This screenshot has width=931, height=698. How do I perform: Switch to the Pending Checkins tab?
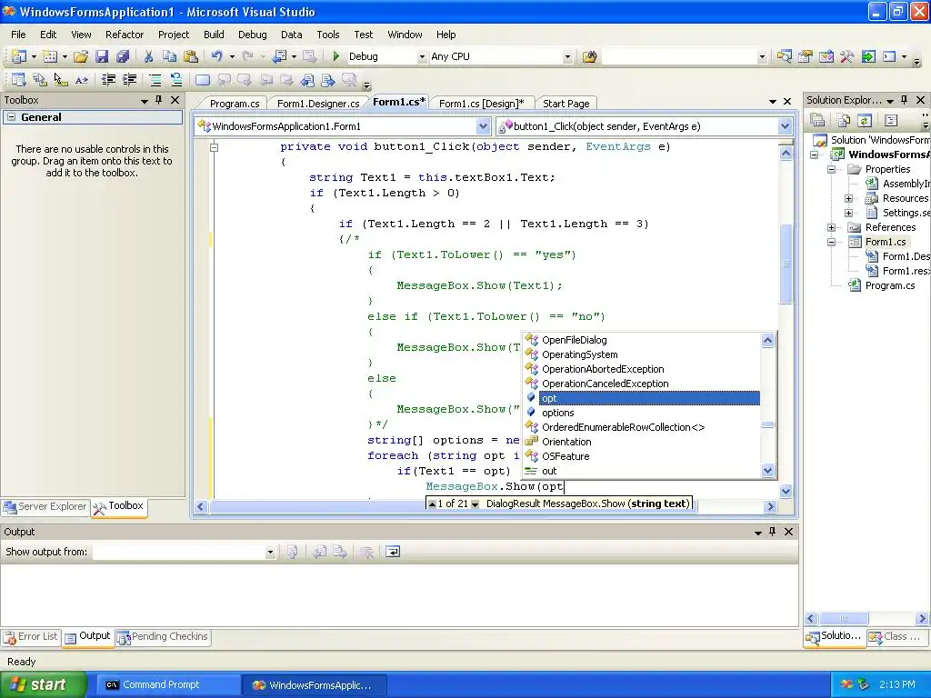pyautogui.click(x=163, y=637)
